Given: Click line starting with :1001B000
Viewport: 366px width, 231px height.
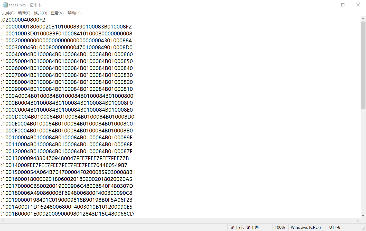Looking at the screenshot, I should pyautogui.click(x=67, y=214).
